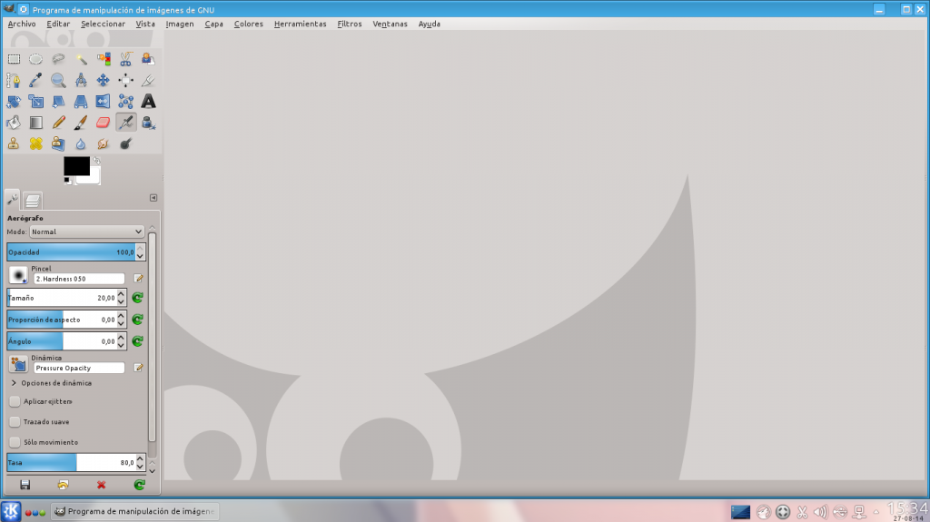The width and height of the screenshot is (930, 522).
Task: Select the Scale tool
Action: 36,102
